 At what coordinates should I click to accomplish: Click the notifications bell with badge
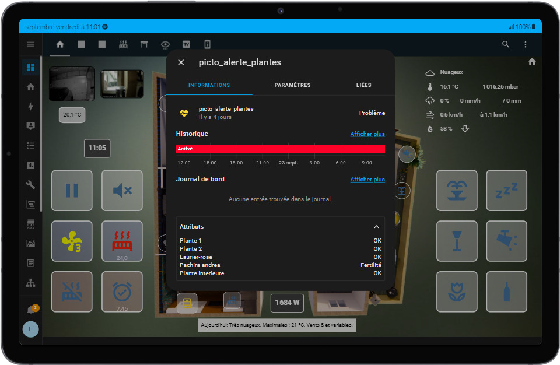pos(32,309)
